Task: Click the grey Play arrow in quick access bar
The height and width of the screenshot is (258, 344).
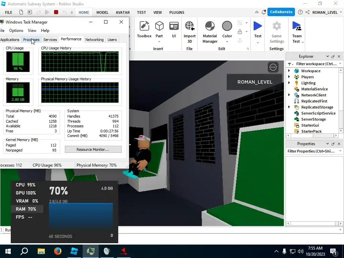Action: [x=47, y=12]
